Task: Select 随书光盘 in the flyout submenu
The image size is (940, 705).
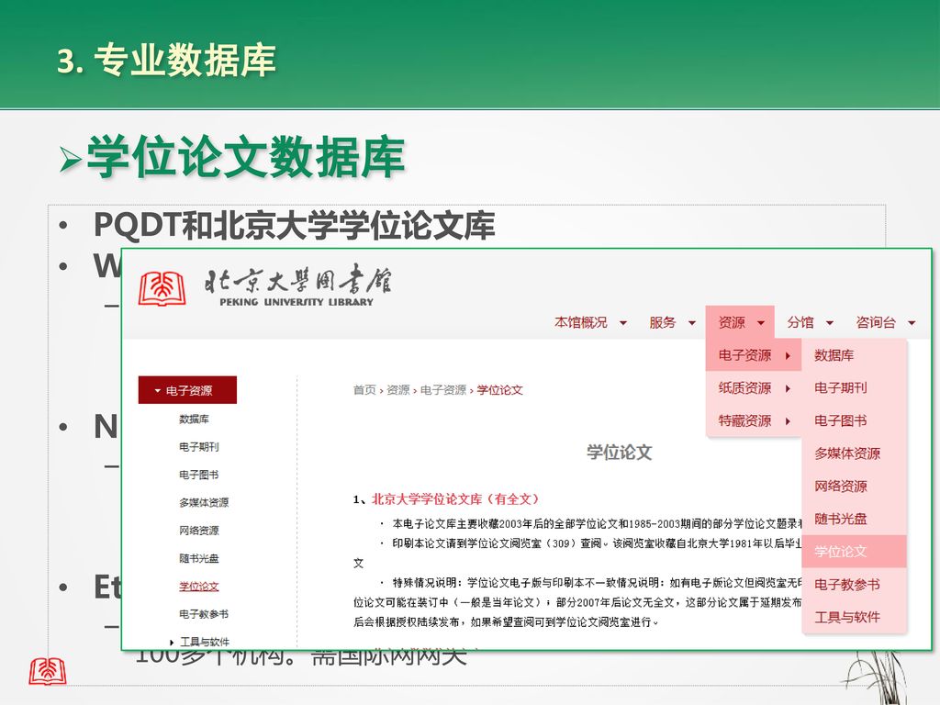Action: [x=854, y=520]
